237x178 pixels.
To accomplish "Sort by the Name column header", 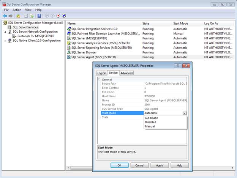I will tap(104, 24).
